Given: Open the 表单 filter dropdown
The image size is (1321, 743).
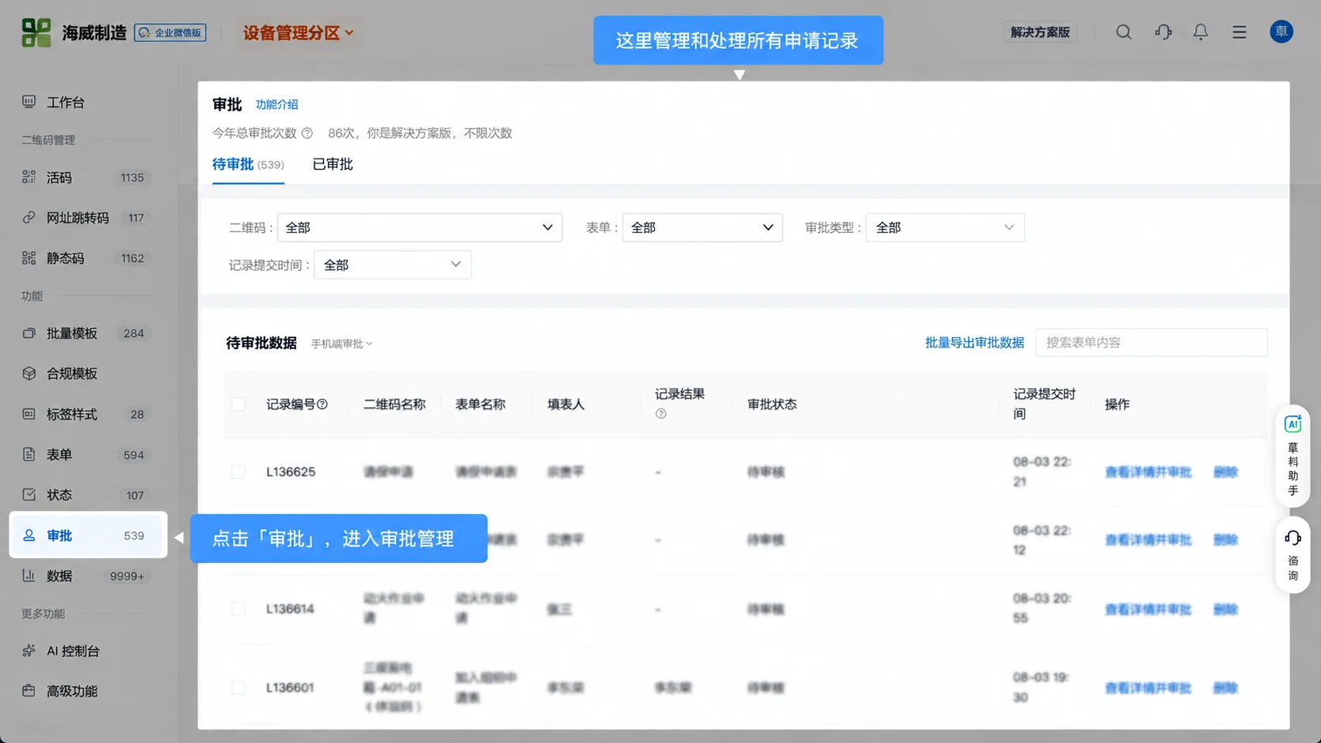Looking at the screenshot, I should point(702,227).
